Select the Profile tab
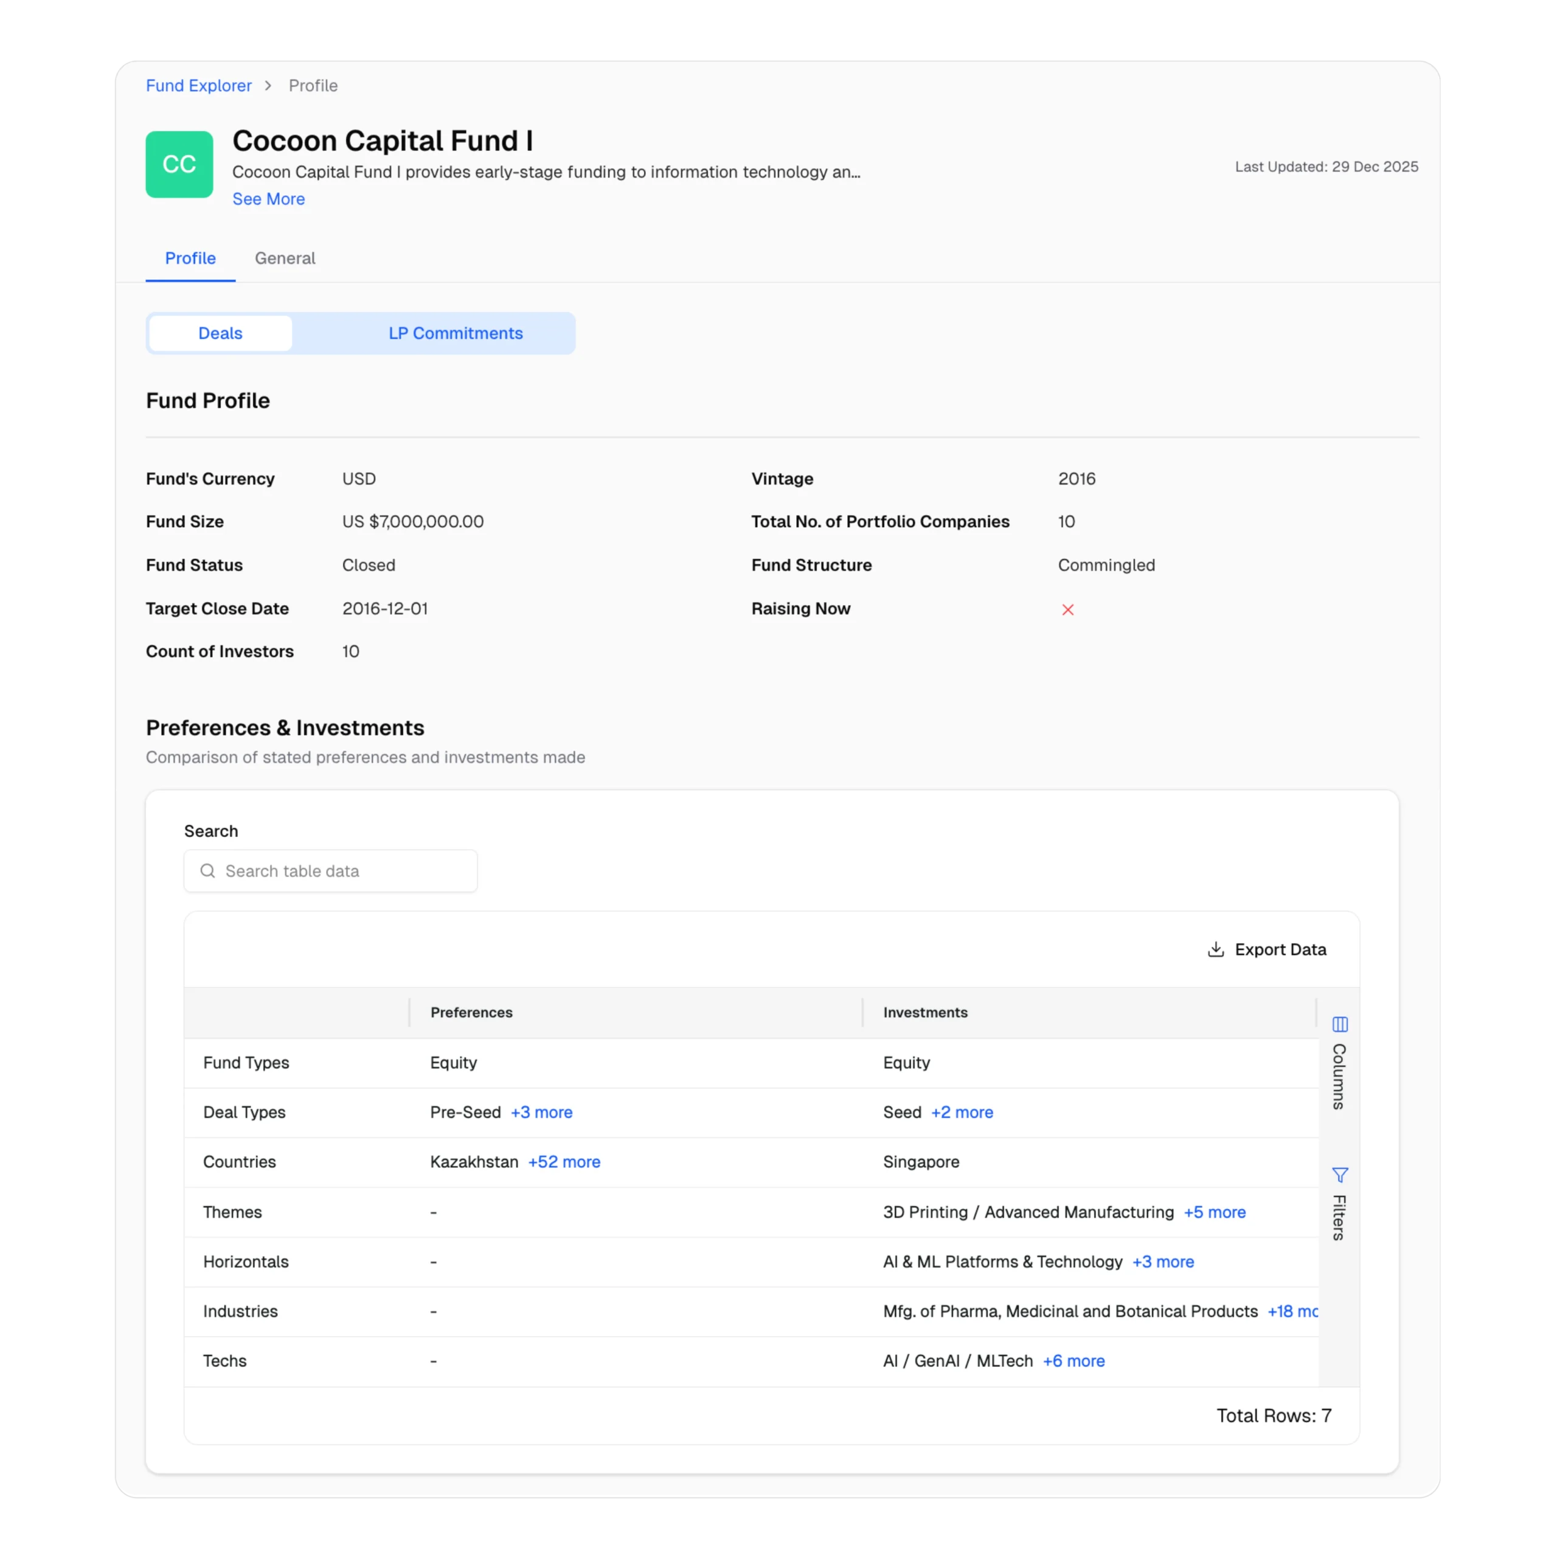The image size is (1557, 1557). [190, 258]
